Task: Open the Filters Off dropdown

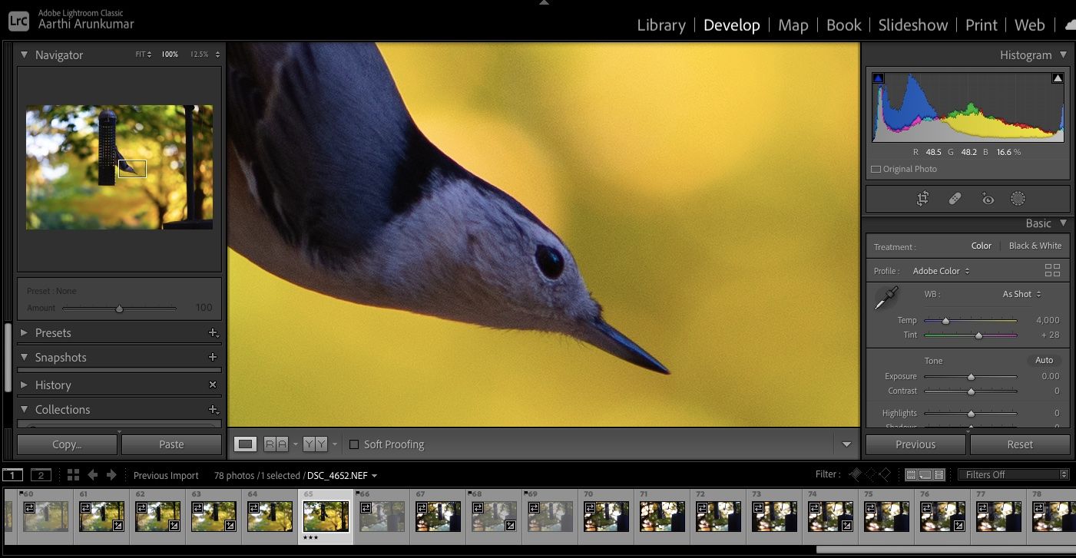Action: 1013,474
